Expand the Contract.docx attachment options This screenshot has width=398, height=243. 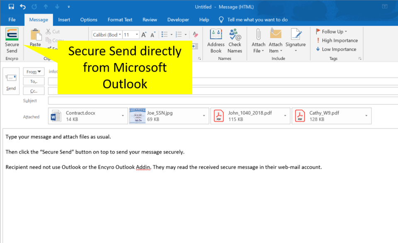point(123,116)
